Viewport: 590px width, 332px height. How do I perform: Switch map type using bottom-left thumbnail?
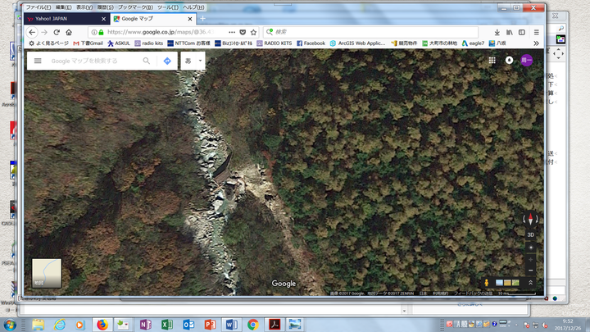(46, 273)
